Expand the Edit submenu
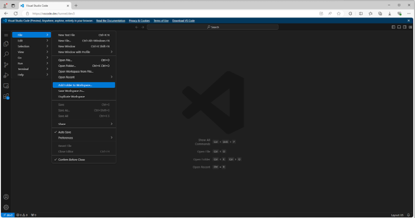 [31, 41]
